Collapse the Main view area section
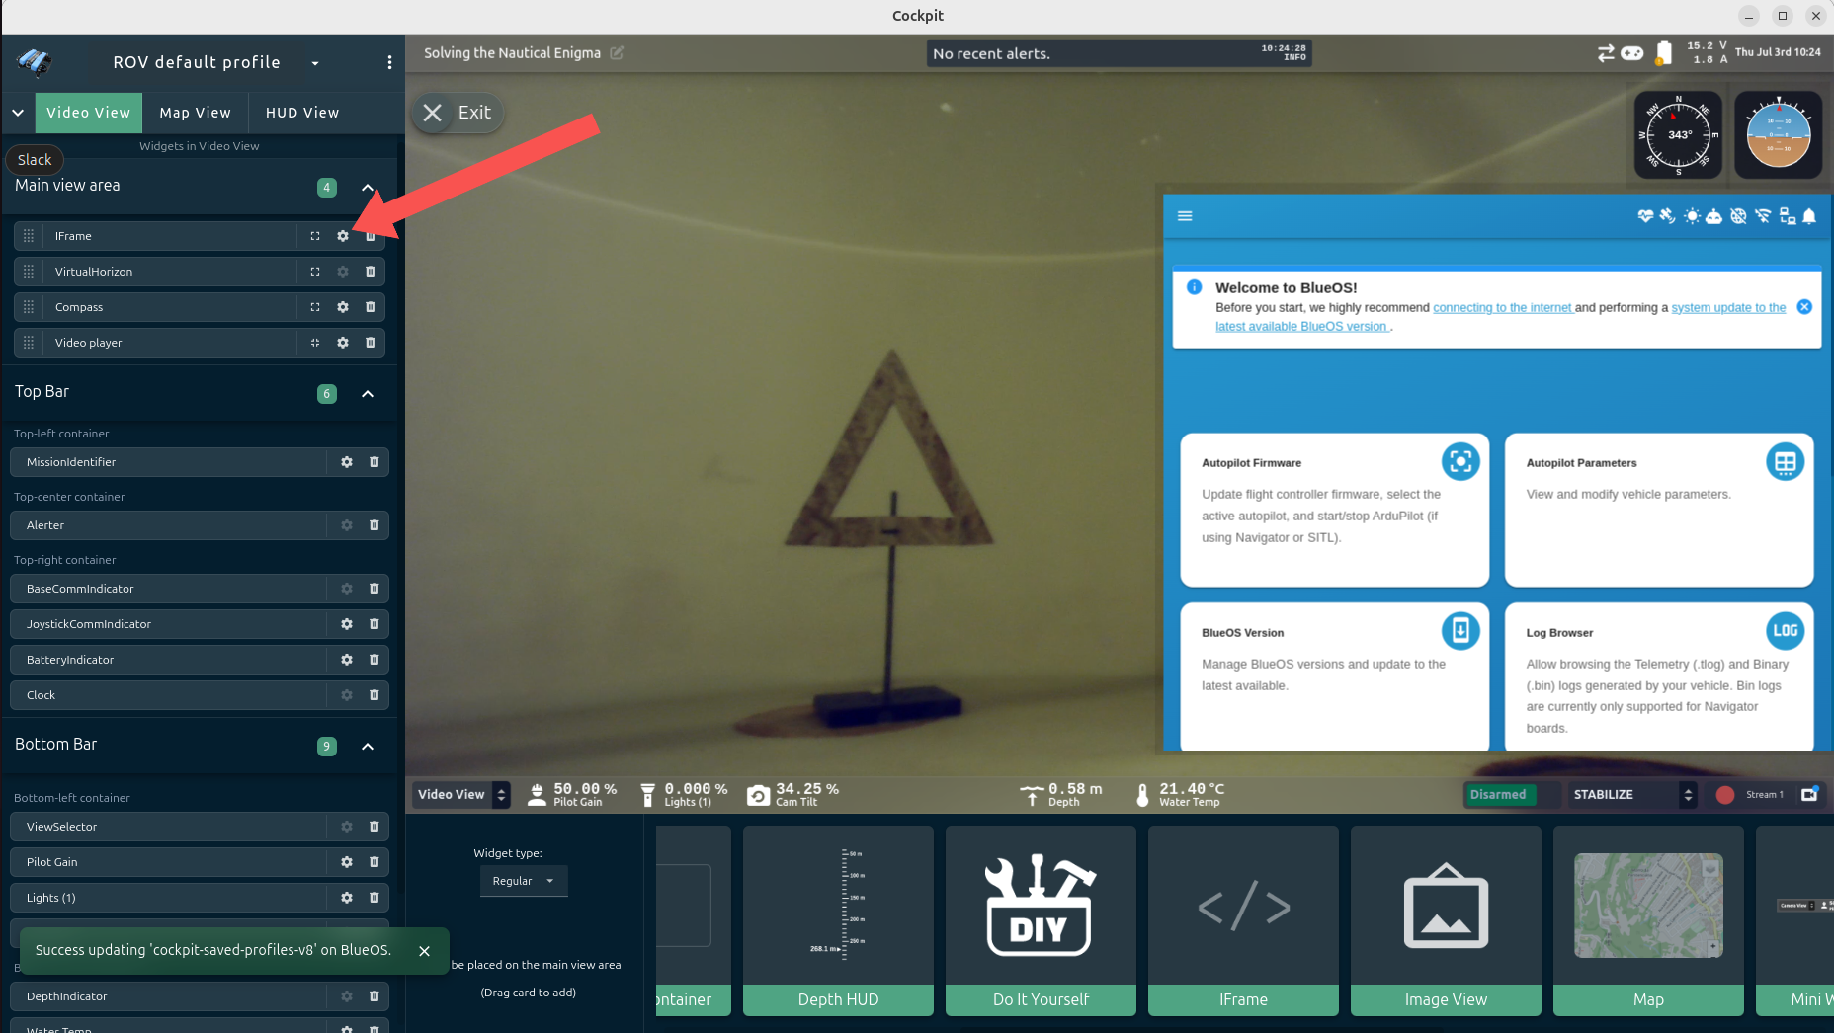 click(368, 187)
